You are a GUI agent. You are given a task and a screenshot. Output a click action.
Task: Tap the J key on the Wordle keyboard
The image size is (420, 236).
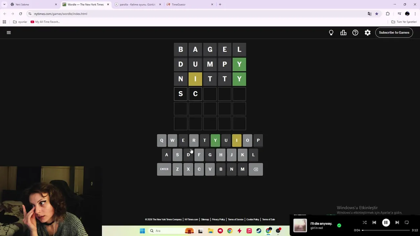pos(232,155)
